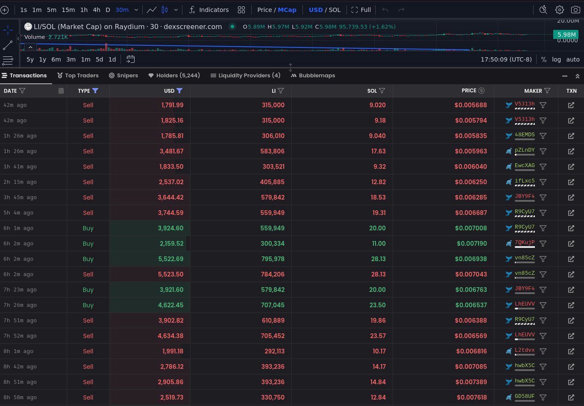Filter the USD column with funnel icon
This screenshot has width=584, height=406.
(179, 91)
